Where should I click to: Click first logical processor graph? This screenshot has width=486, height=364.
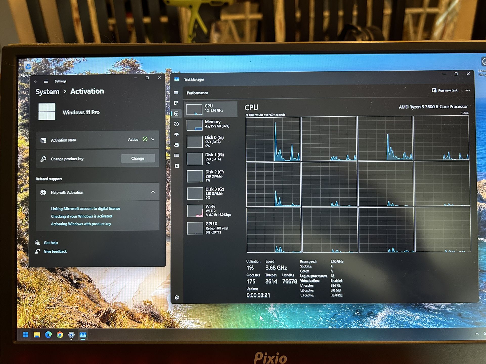273,139
